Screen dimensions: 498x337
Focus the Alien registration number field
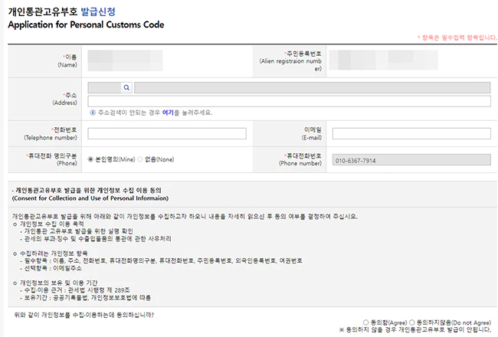click(x=383, y=60)
